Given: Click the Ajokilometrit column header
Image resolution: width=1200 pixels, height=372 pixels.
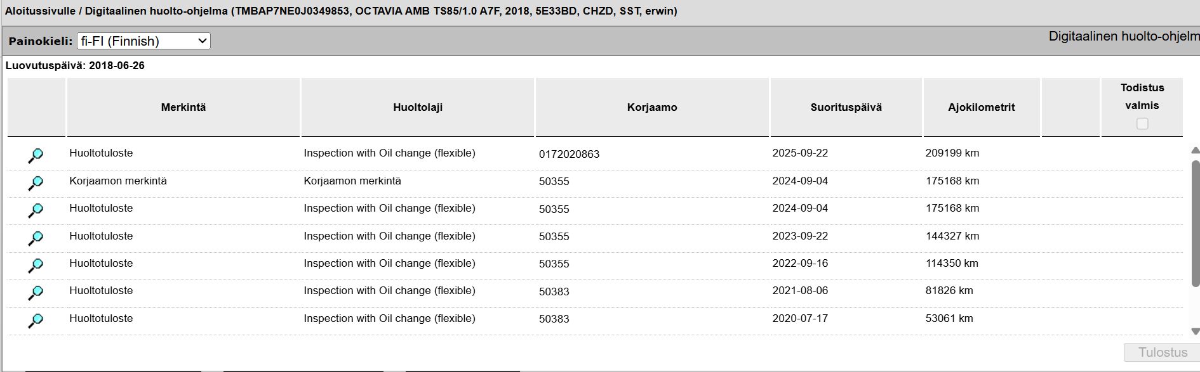Looking at the screenshot, I should click(x=982, y=107).
